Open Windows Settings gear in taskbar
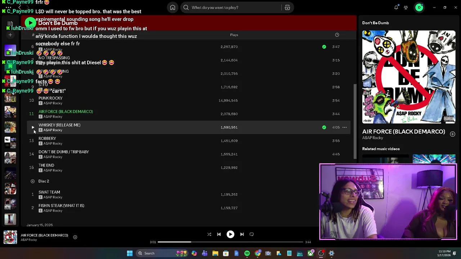This screenshot has height=259, width=461. tap(331, 253)
